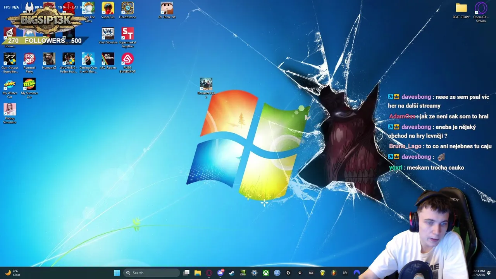Open the notification bell in system tray
Screen dimensions: 496x279
489,273
